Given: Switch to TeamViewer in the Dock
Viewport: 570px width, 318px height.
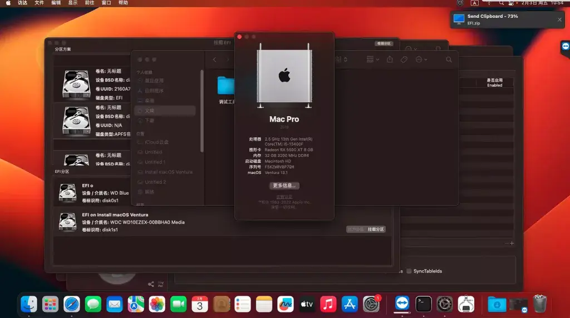Looking at the screenshot, I should coord(402,303).
